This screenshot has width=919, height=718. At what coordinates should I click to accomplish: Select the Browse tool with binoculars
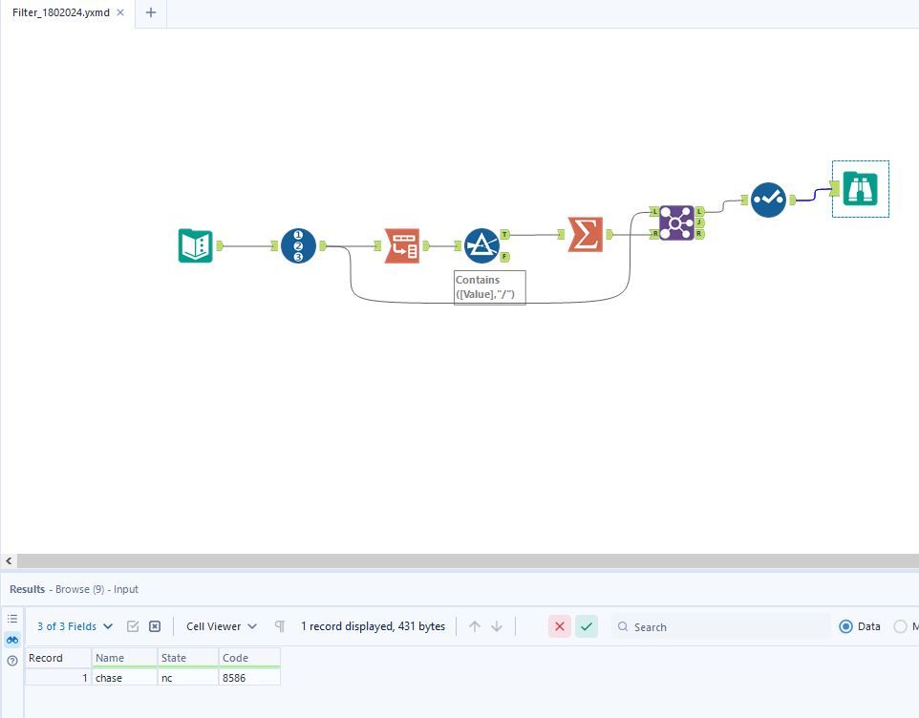[860, 189]
